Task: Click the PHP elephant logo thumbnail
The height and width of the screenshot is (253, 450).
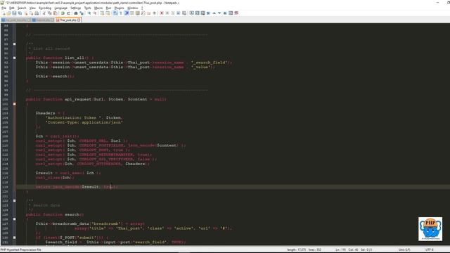Action: coord(430,229)
